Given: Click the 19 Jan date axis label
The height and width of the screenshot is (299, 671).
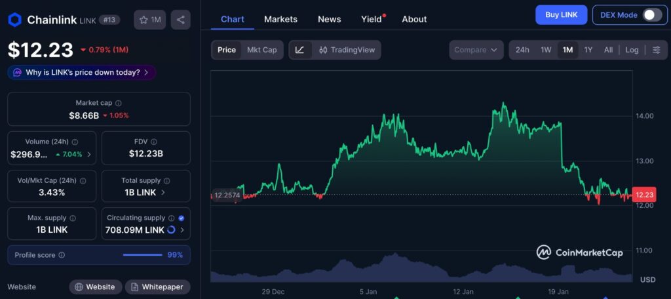Looking at the screenshot, I should tap(558, 292).
